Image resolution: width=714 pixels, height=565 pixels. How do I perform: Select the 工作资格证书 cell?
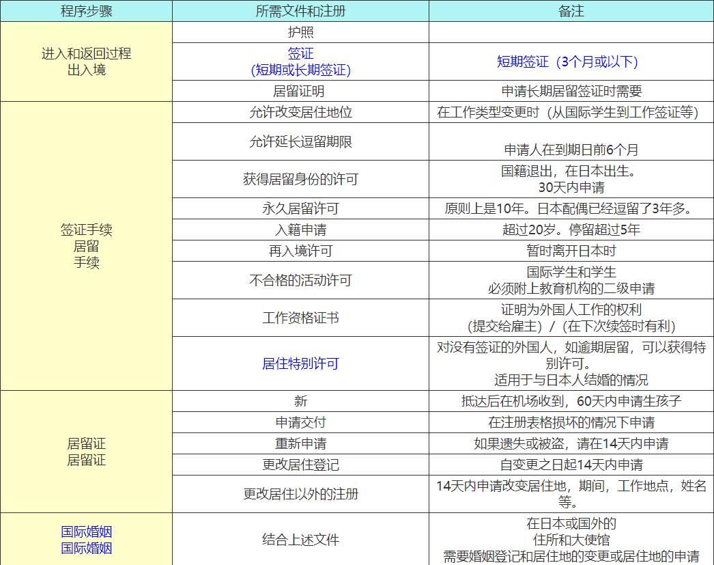(300, 318)
